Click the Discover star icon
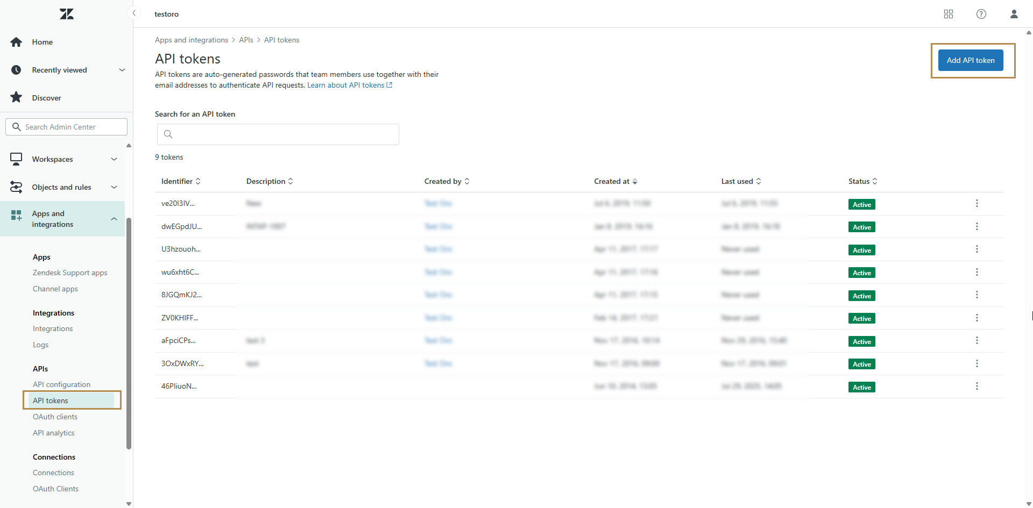The height and width of the screenshot is (508, 1033). pyautogui.click(x=16, y=97)
